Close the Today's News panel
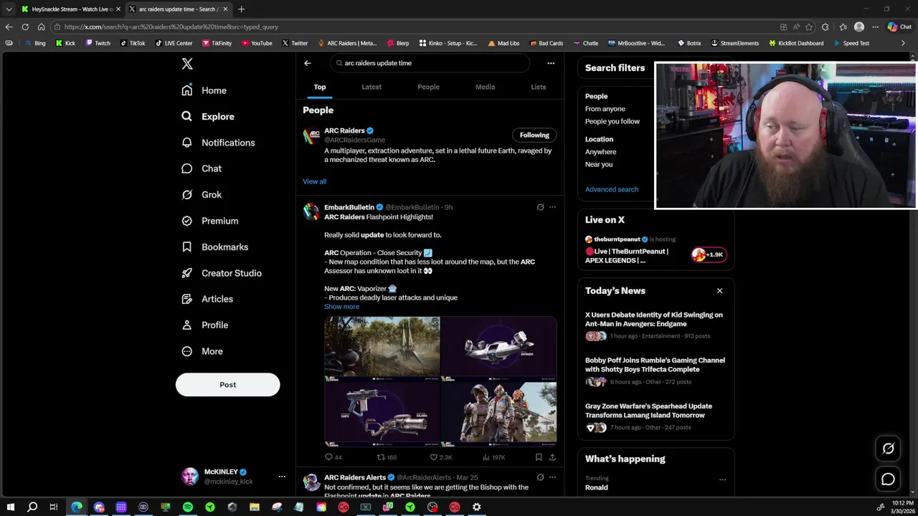This screenshot has height=516, width=918. (x=719, y=290)
